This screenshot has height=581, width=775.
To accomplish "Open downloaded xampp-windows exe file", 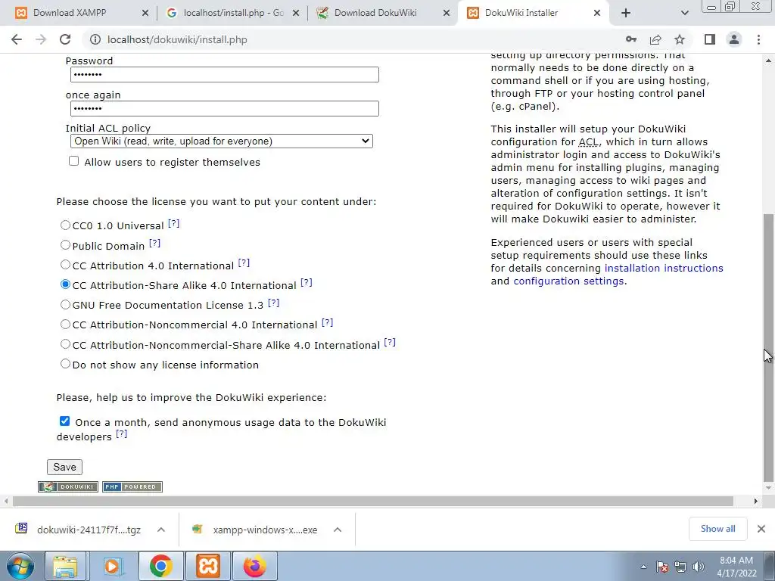I will [x=256, y=530].
